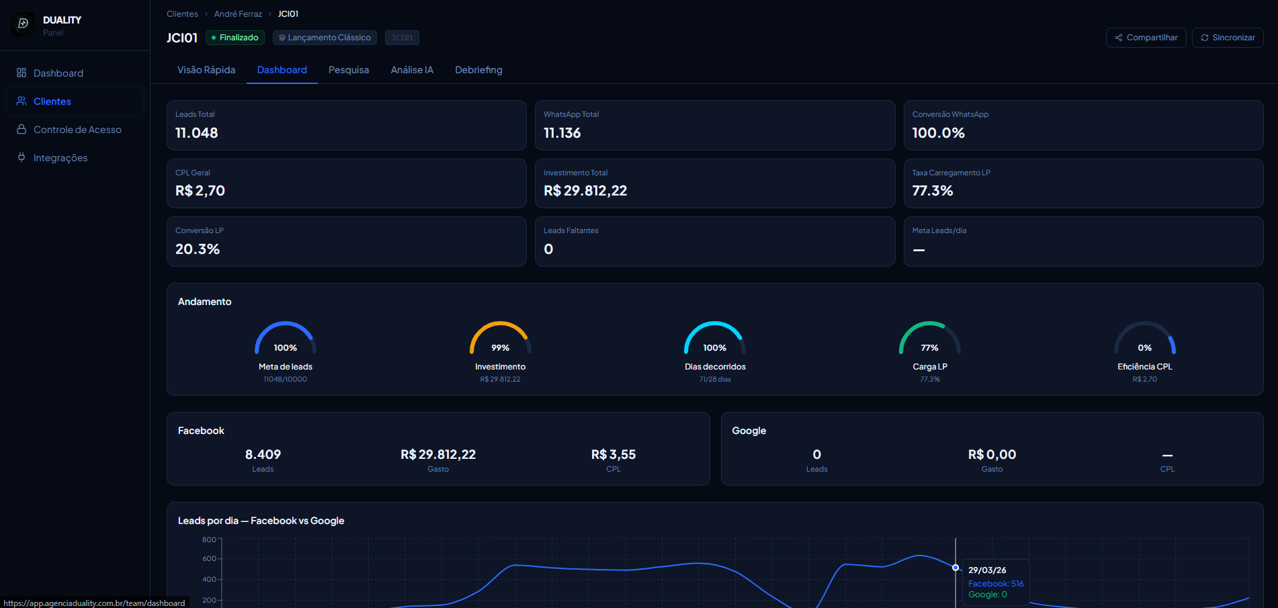Click the share icon in Compartilhar button
The height and width of the screenshot is (608, 1278).
(x=1119, y=38)
